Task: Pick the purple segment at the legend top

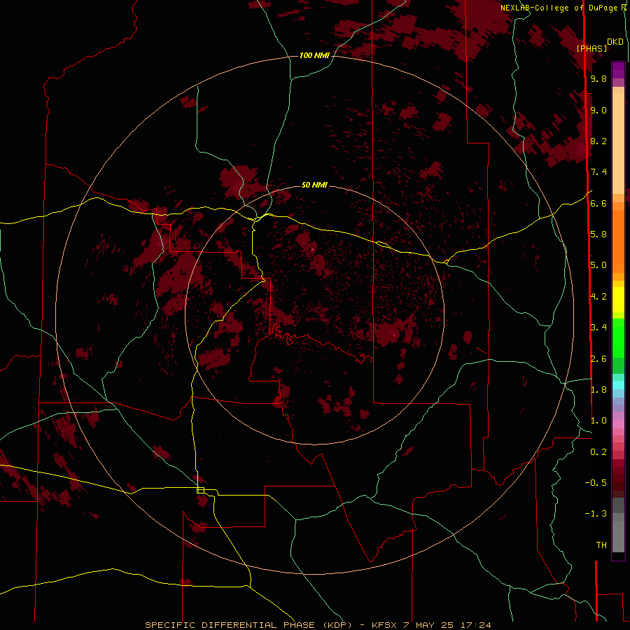Action: point(618,70)
